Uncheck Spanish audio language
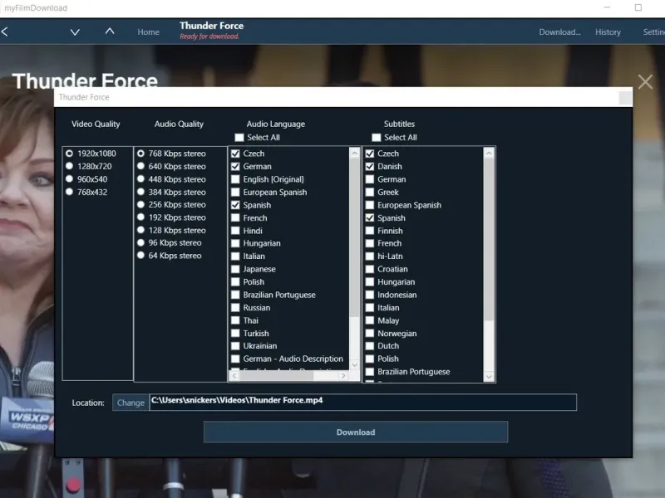This screenshot has height=498, width=665. (x=235, y=205)
